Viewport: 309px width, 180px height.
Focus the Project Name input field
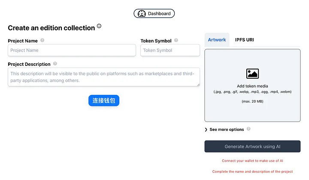click(x=66, y=50)
